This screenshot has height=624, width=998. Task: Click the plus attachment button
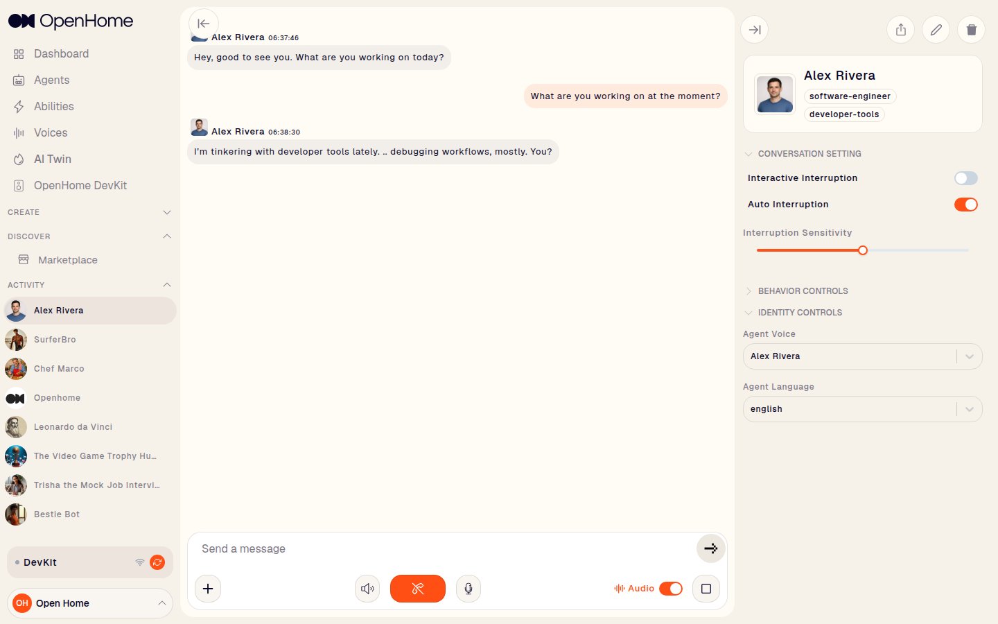click(208, 589)
